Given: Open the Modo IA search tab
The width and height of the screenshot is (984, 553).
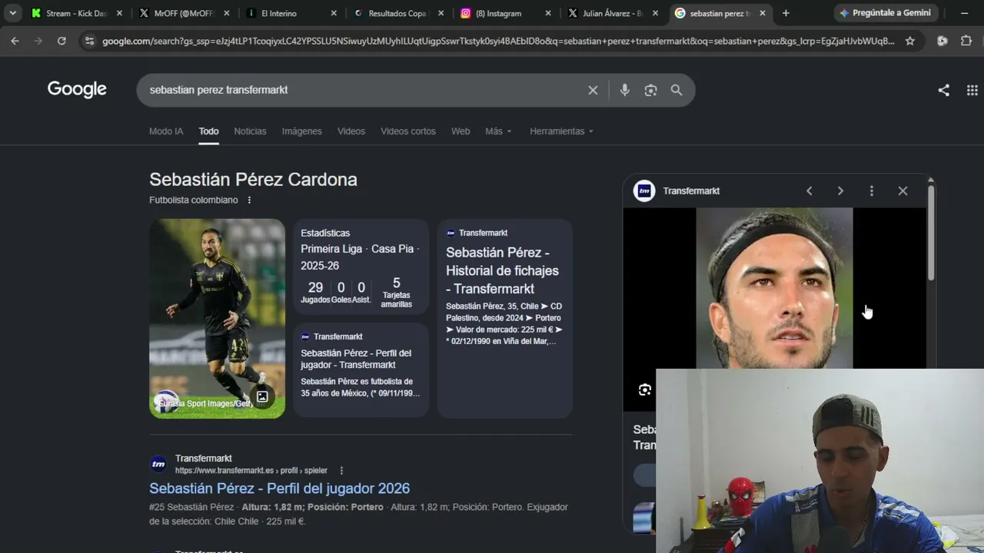Looking at the screenshot, I should (166, 131).
